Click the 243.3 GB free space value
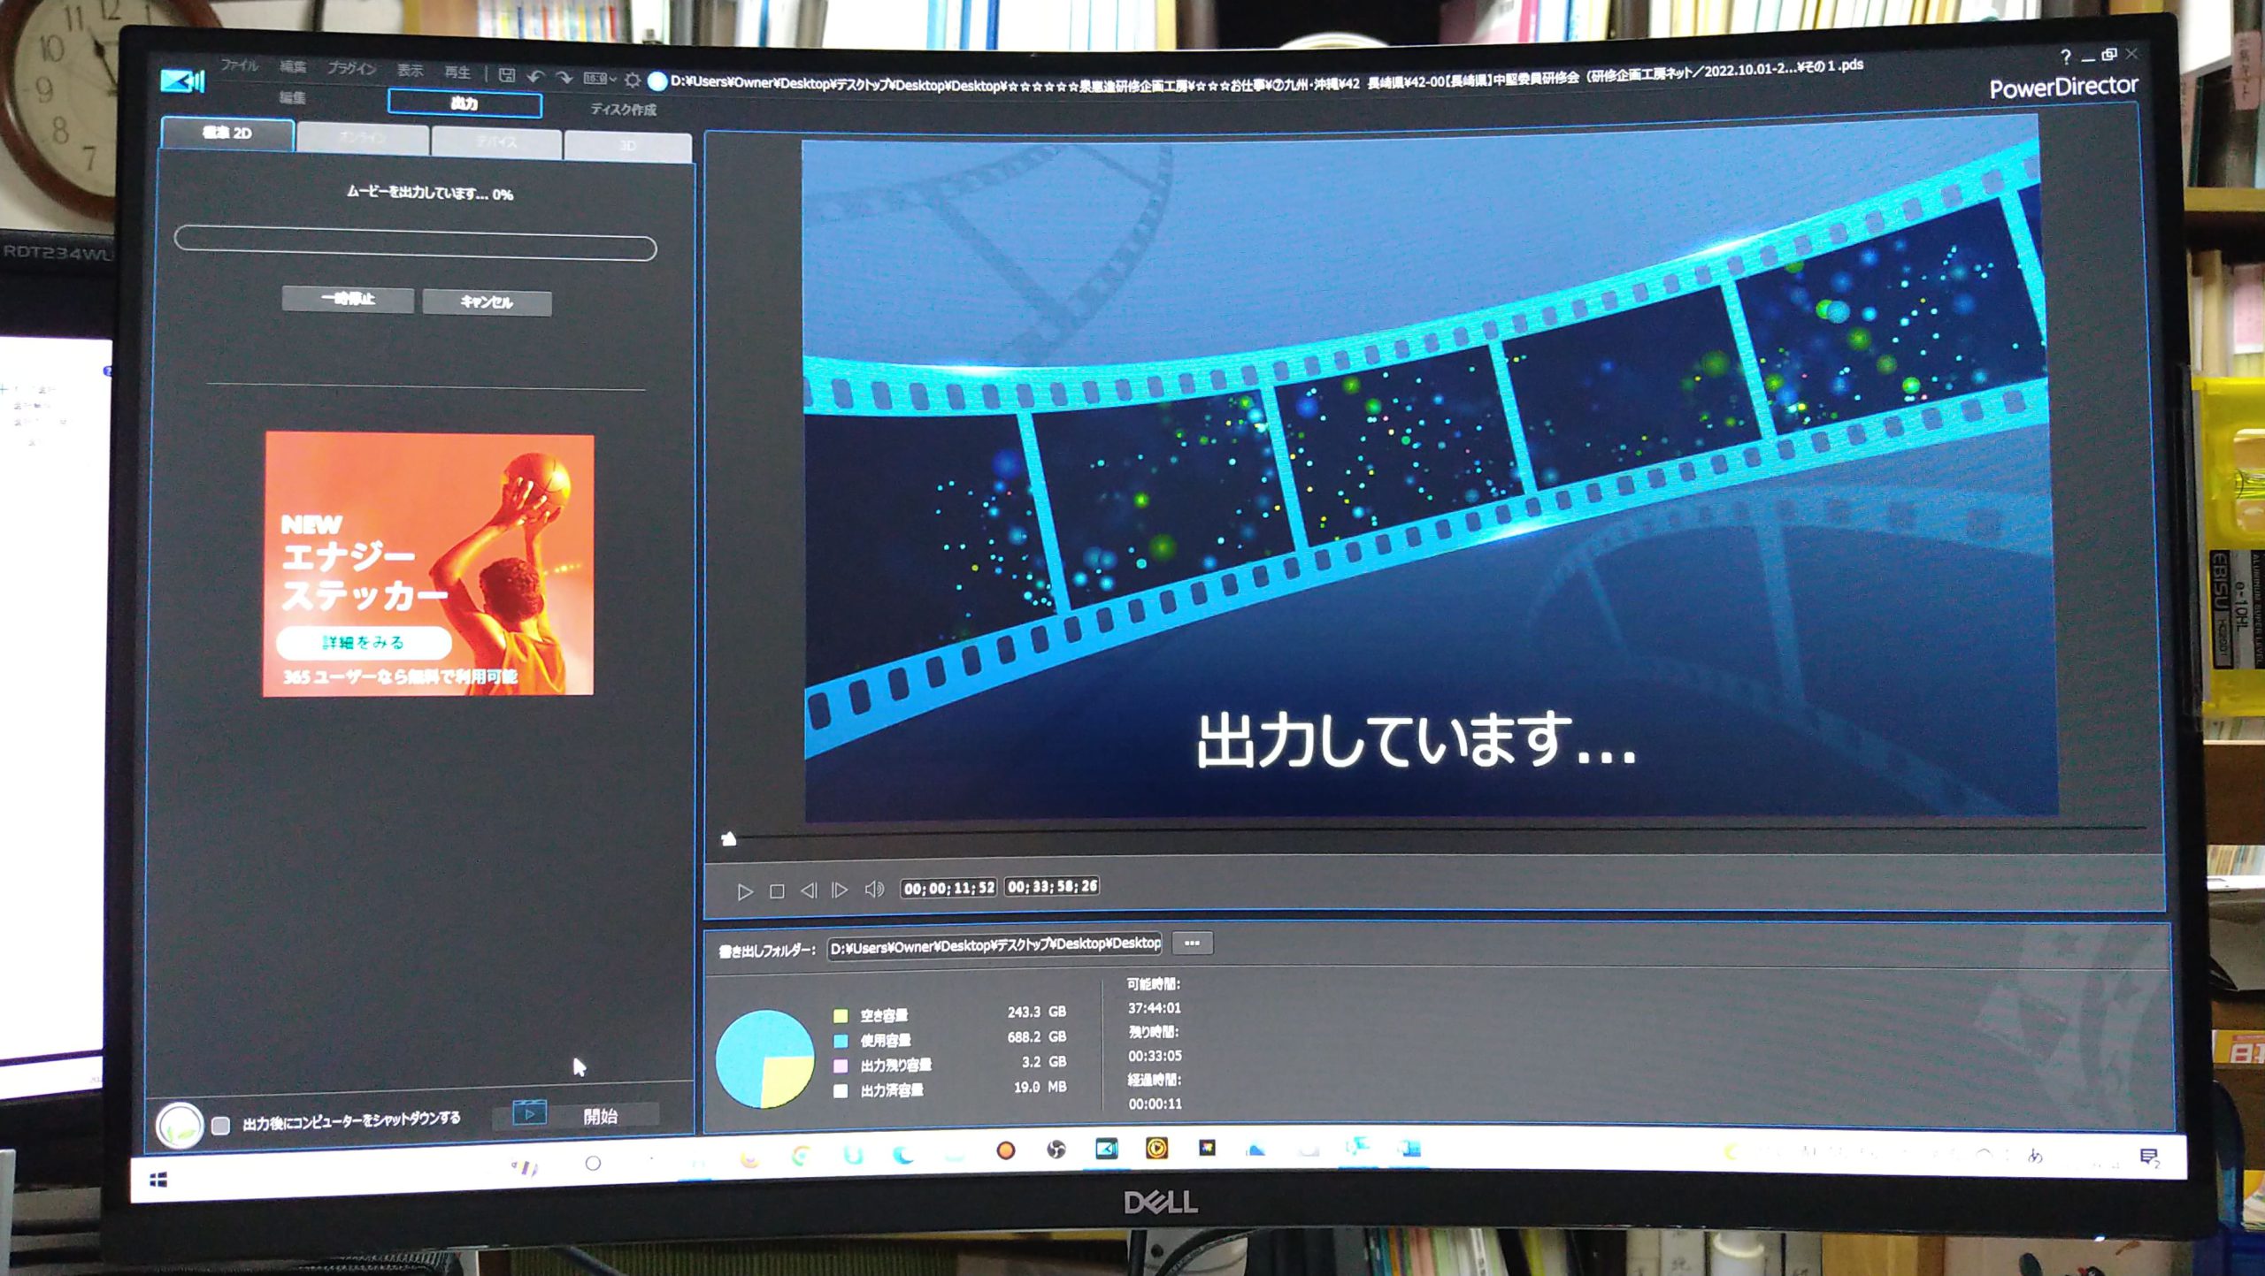 click(x=1036, y=1012)
